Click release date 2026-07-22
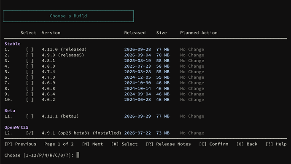This screenshot has width=291, height=164. pyautogui.click(x=137, y=133)
